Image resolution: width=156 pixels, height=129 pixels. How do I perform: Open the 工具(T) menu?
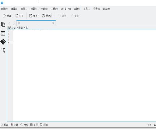coord(87,9)
